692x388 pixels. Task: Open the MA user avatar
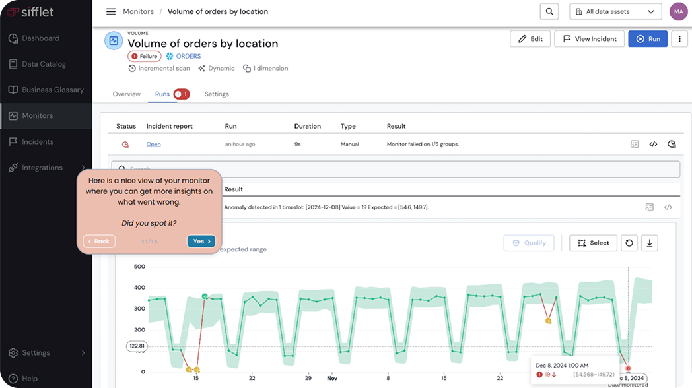click(x=678, y=11)
